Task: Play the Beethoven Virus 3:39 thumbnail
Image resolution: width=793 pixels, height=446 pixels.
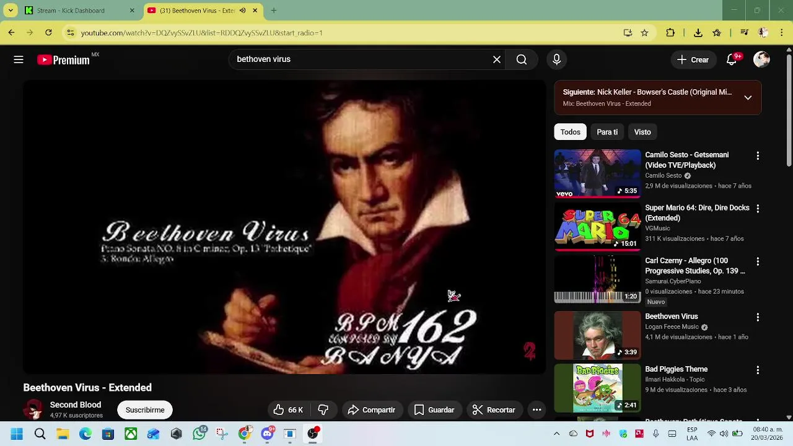Action: pyautogui.click(x=597, y=335)
